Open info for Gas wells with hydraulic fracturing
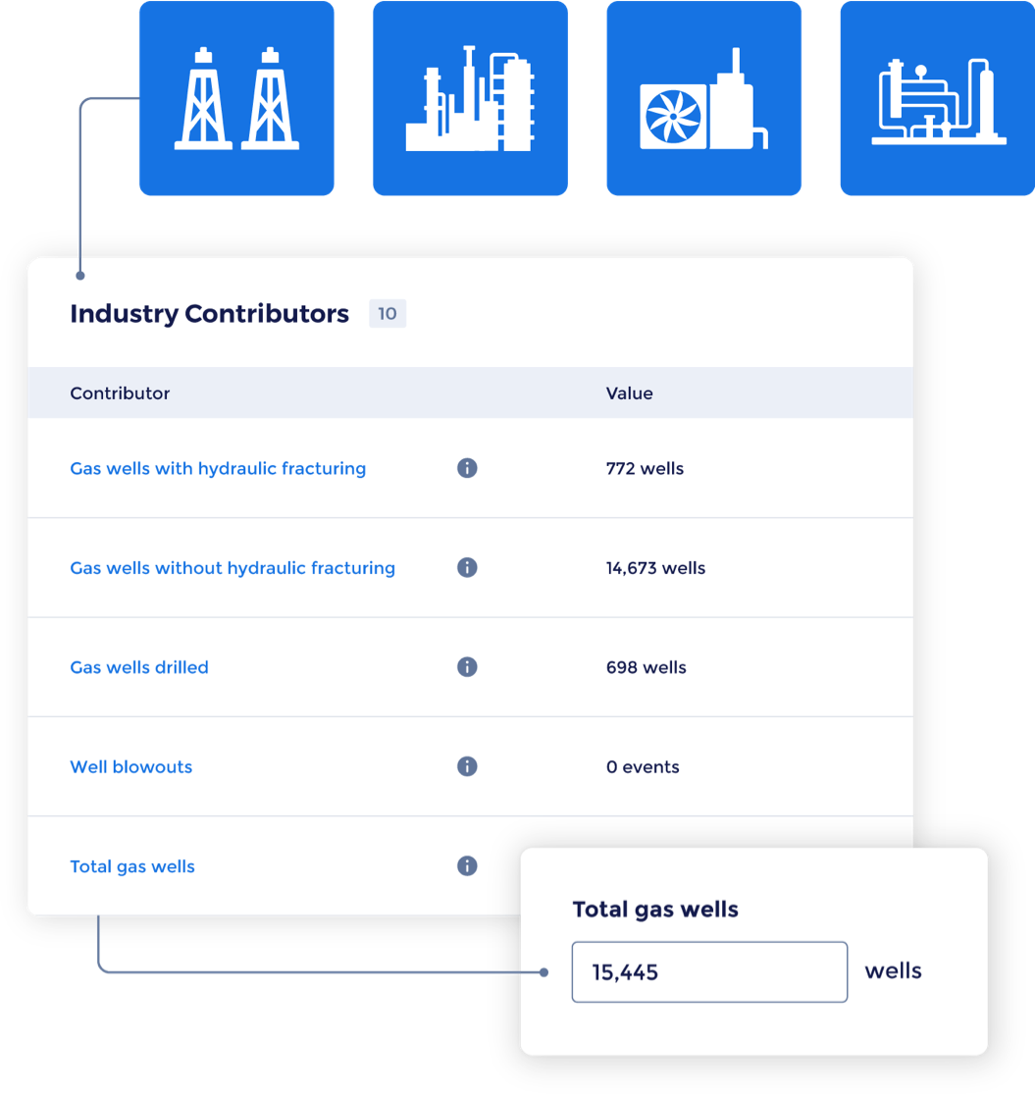 (467, 468)
